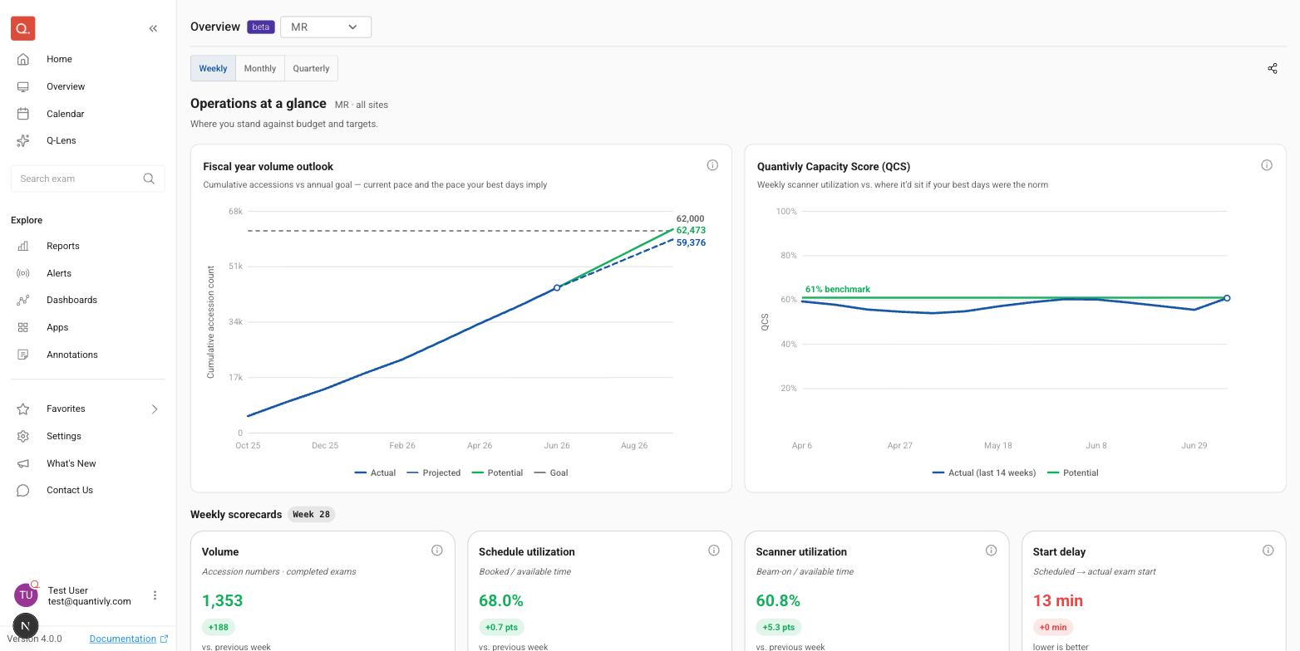Open user options three-dot menu
1300x651 pixels.
[155, 595]
